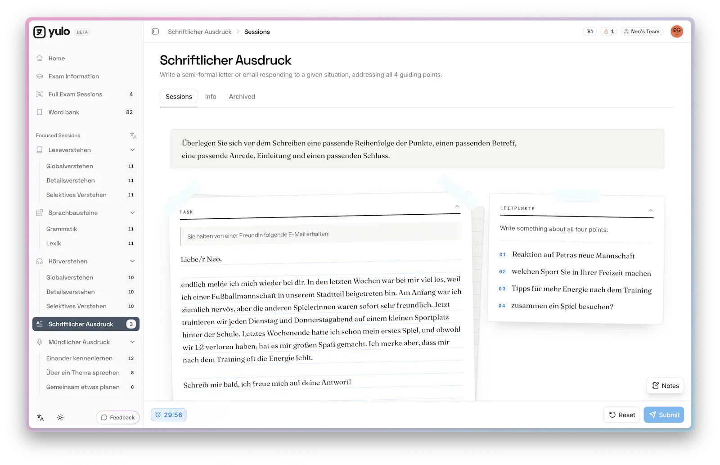Select Einander kennenlernen in the sidebar
Screen dimensions: 720x465
pos(90,358)
